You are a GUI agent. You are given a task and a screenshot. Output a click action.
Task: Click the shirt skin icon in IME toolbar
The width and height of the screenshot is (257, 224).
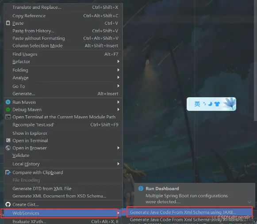[x=217, y=104]
